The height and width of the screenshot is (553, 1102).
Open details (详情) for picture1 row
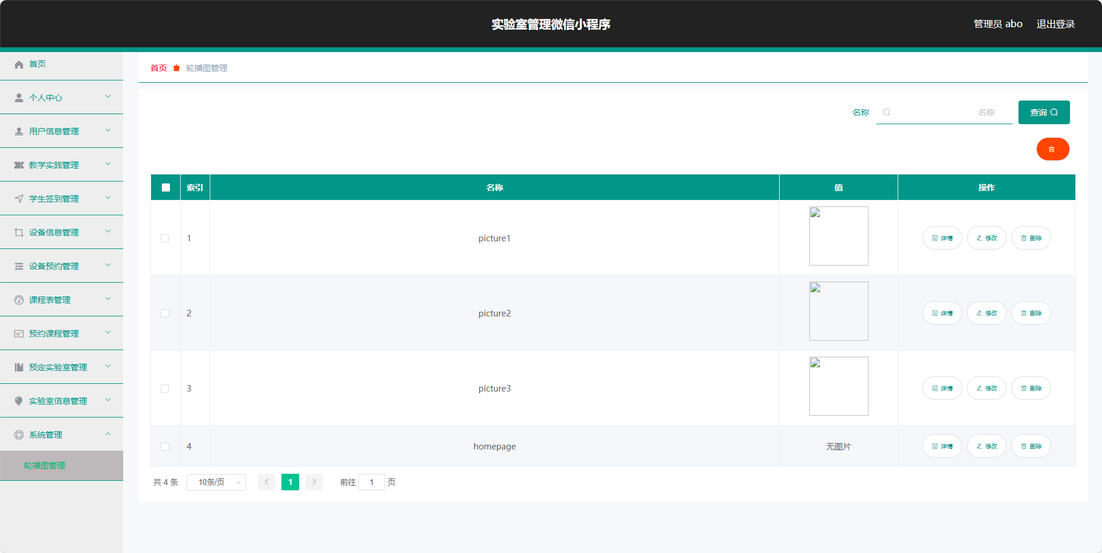[942, 238]
